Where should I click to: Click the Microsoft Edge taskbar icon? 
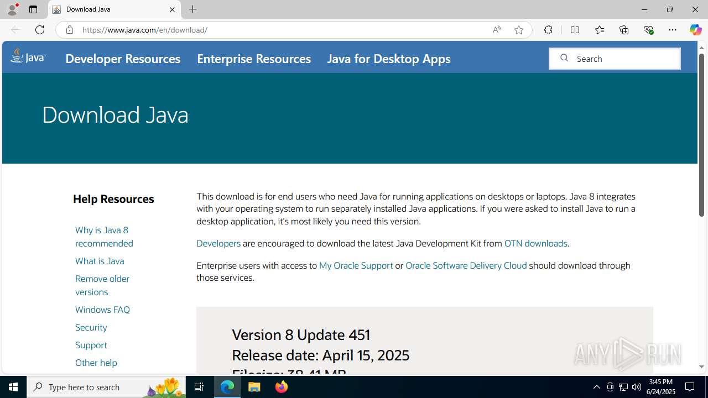[x=227, y=387]
